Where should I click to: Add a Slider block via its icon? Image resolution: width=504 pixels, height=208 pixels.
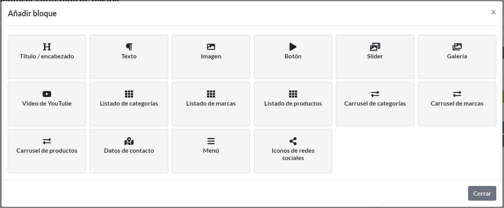[x=375, y=47]
